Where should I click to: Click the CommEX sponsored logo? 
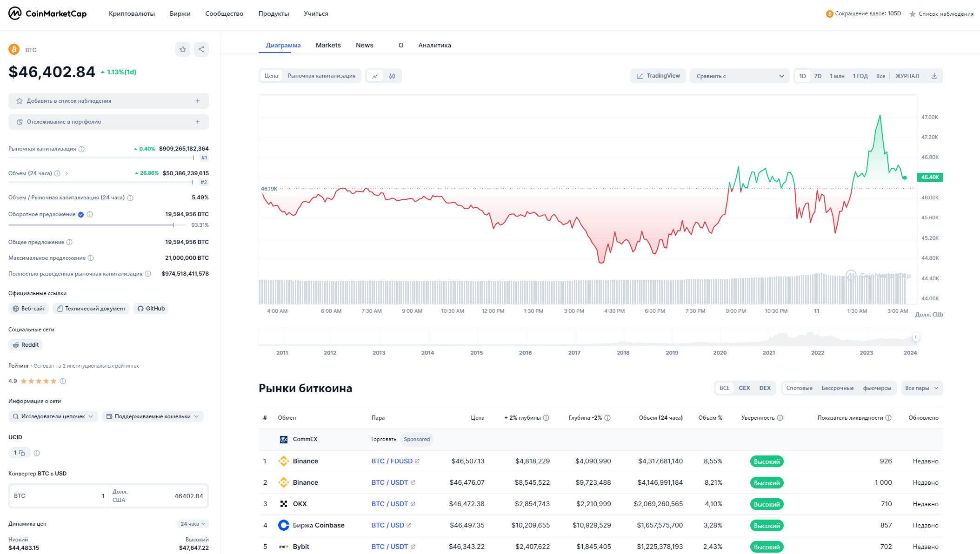click(x=284, y=439)
